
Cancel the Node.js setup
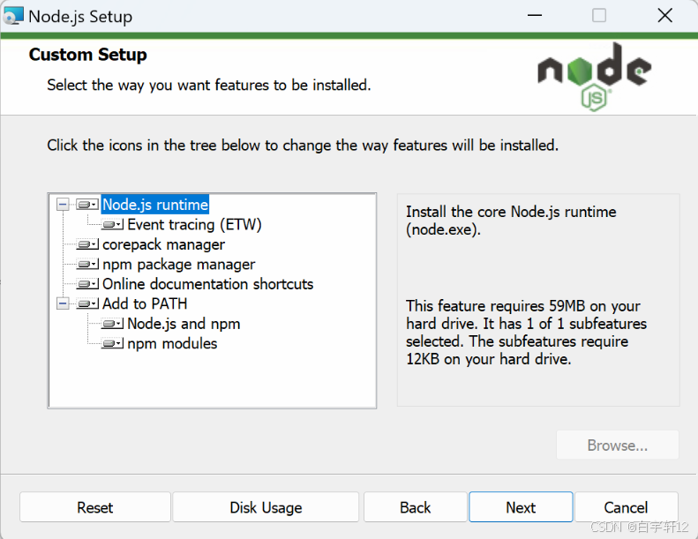[626, 507]
